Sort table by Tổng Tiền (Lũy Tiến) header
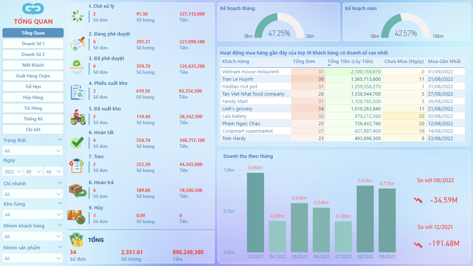The width and height of the screenshot is (473, 266). [350, 61]
